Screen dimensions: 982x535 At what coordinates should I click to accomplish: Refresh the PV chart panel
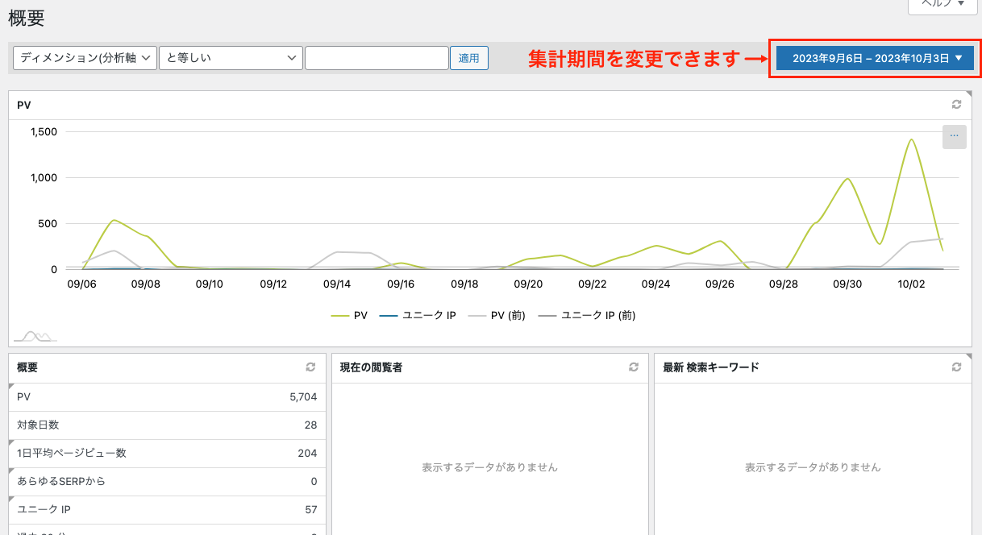pyautogui.click(x=956, y=105)
